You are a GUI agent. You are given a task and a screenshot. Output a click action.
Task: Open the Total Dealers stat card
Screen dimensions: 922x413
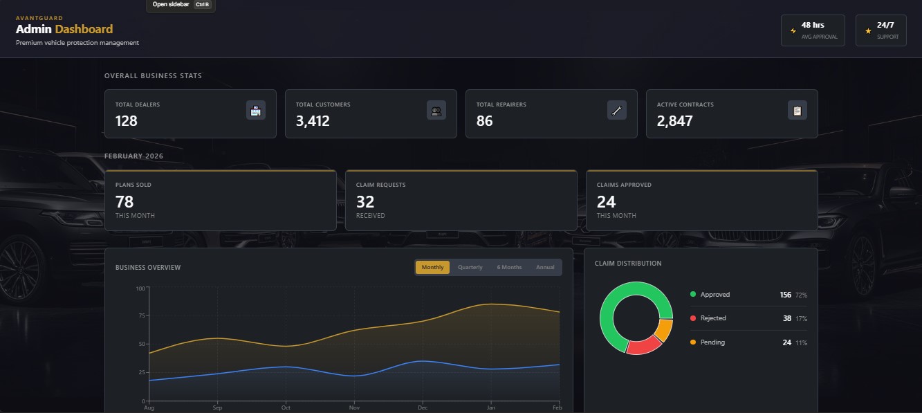pyautogui.click(x=190, y=113)
